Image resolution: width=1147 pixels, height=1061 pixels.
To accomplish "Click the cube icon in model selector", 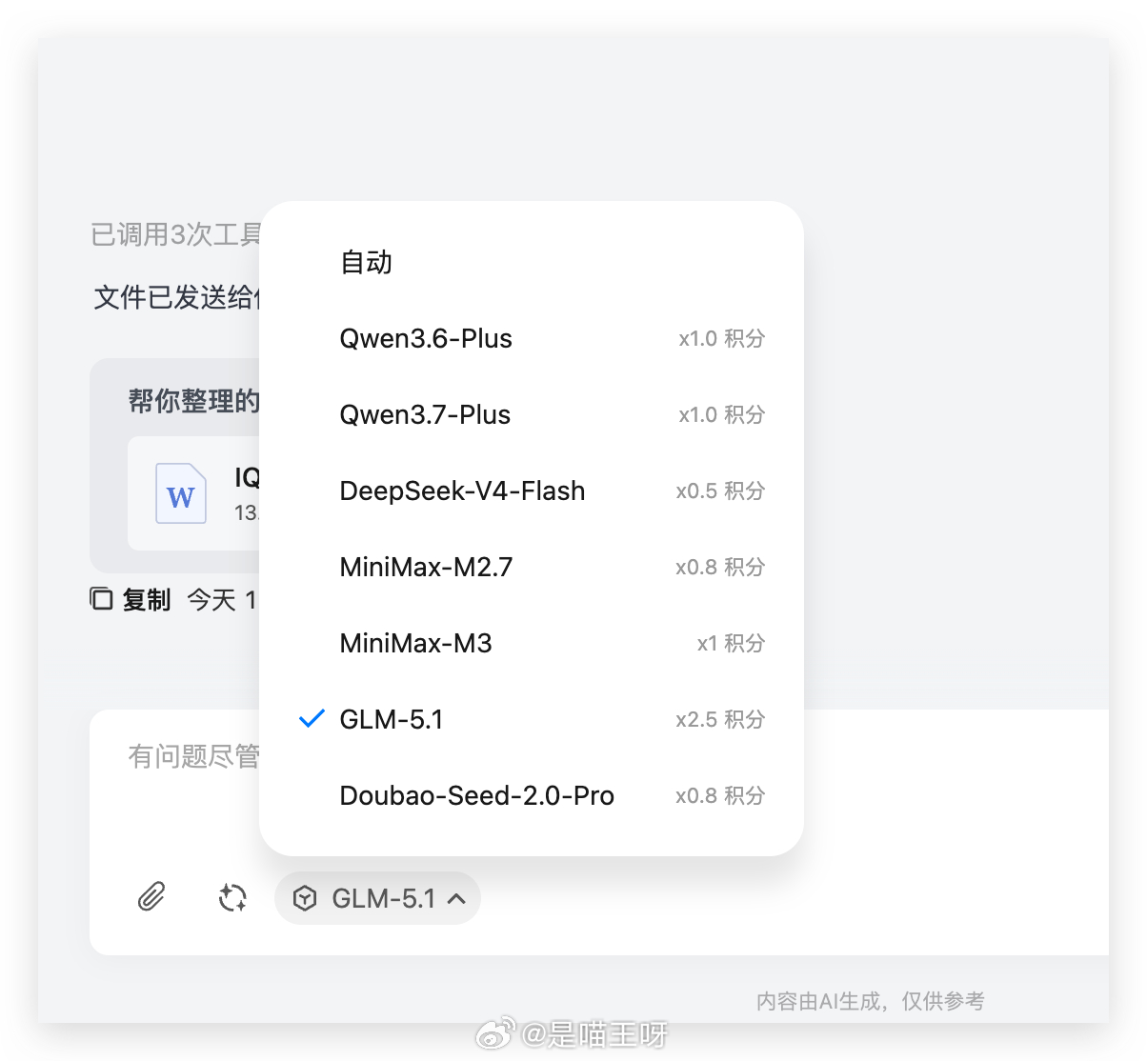I will point(305,898).
